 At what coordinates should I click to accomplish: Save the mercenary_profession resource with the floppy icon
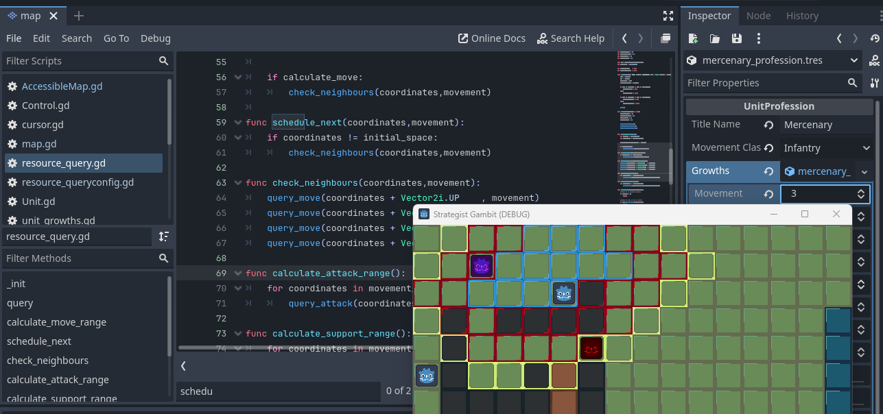(737, 38)
